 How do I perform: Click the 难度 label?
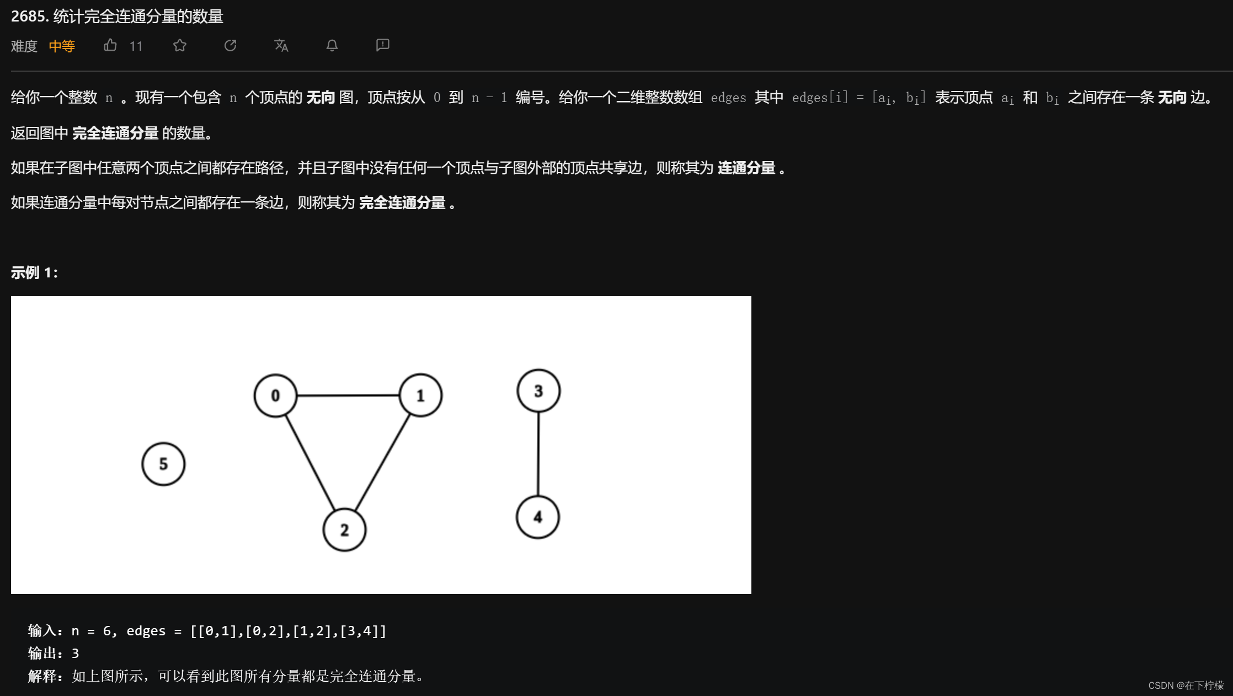click(x=24, y=46)
